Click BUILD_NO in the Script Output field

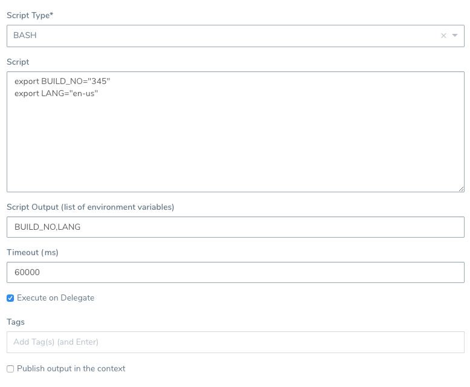coord(35,227)
